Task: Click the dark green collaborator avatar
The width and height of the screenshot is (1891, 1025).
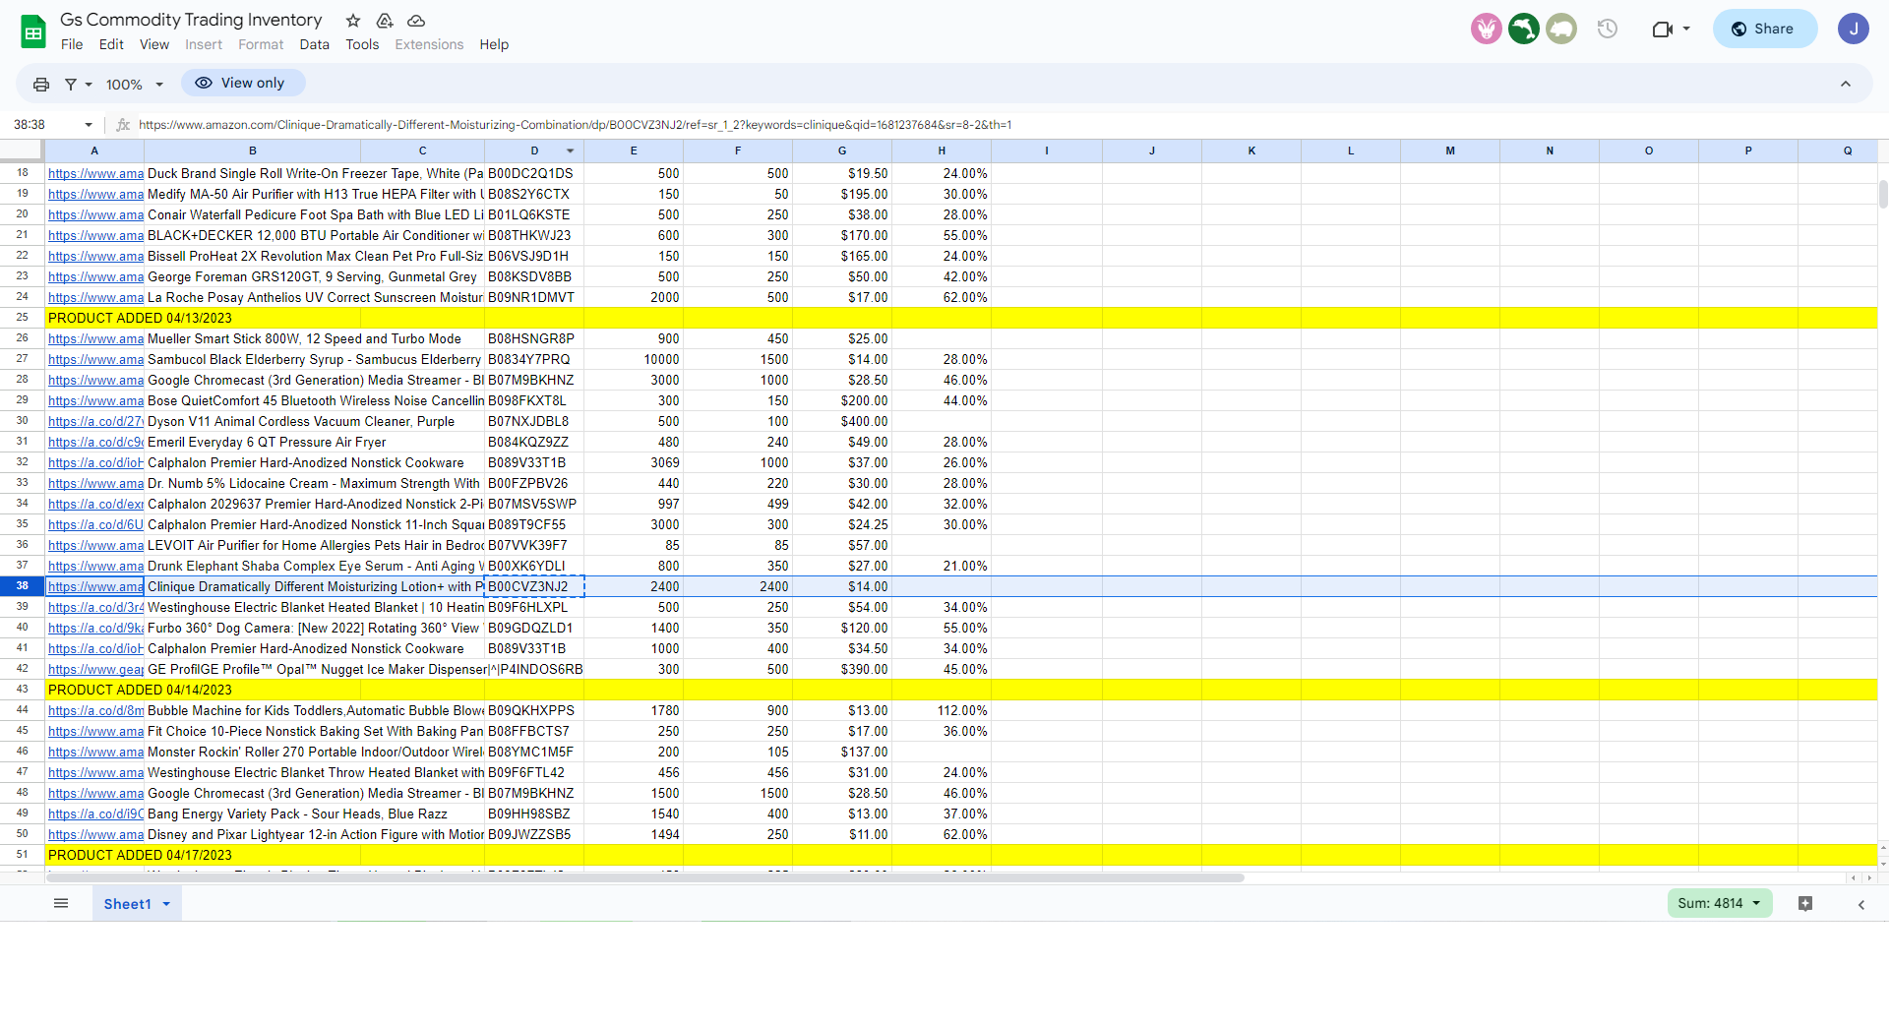Action: click(x=1524, y=29)
